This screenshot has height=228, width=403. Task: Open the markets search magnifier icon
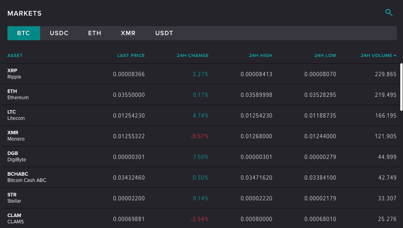click(x=389, y=12)
